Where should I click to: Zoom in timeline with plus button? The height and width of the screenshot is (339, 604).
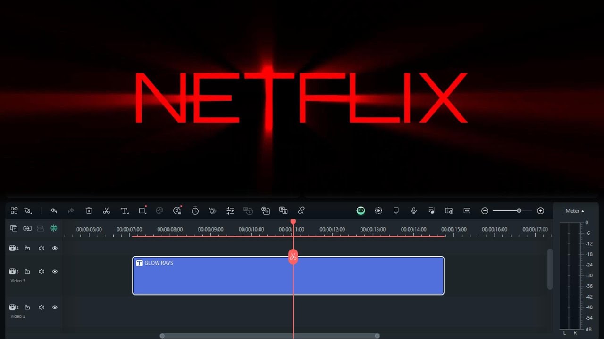point(541,211)
